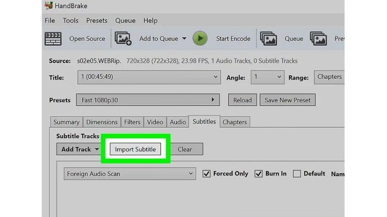Click the Open Source icon
The width and height of the screenshot is (387, 217).
[53, 38]
